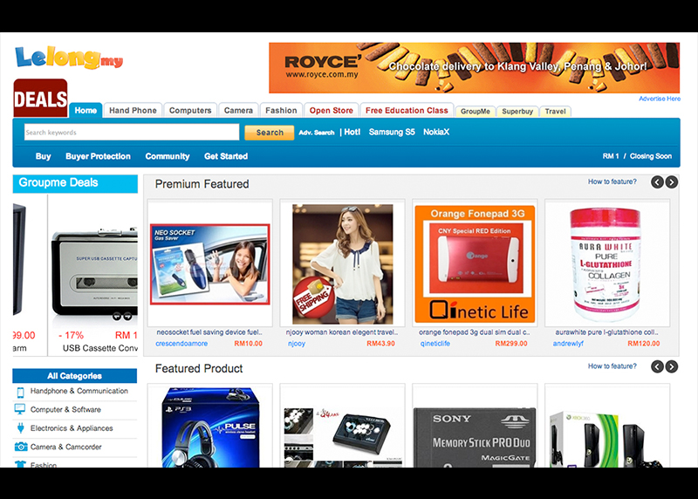Go to next Premium Featured items
The image size is (698, 499).
point(670,182)
